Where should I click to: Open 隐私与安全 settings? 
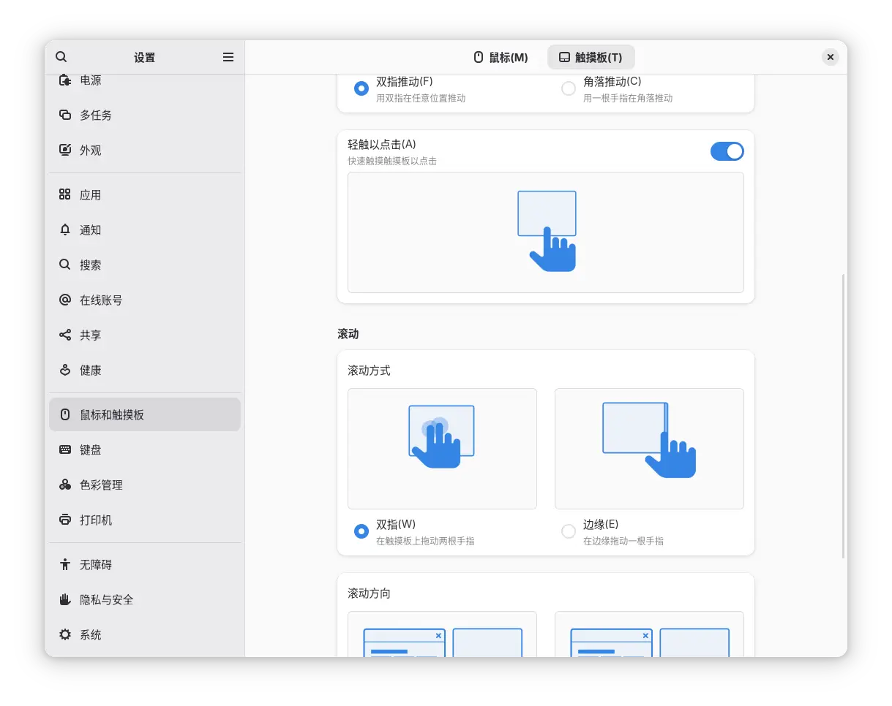pos(107,600)
